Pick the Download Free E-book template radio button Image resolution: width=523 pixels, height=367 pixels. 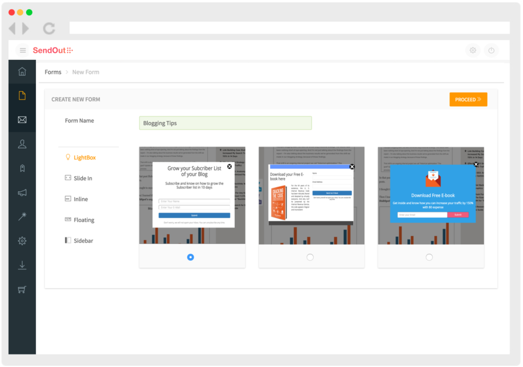pos(430,256)
